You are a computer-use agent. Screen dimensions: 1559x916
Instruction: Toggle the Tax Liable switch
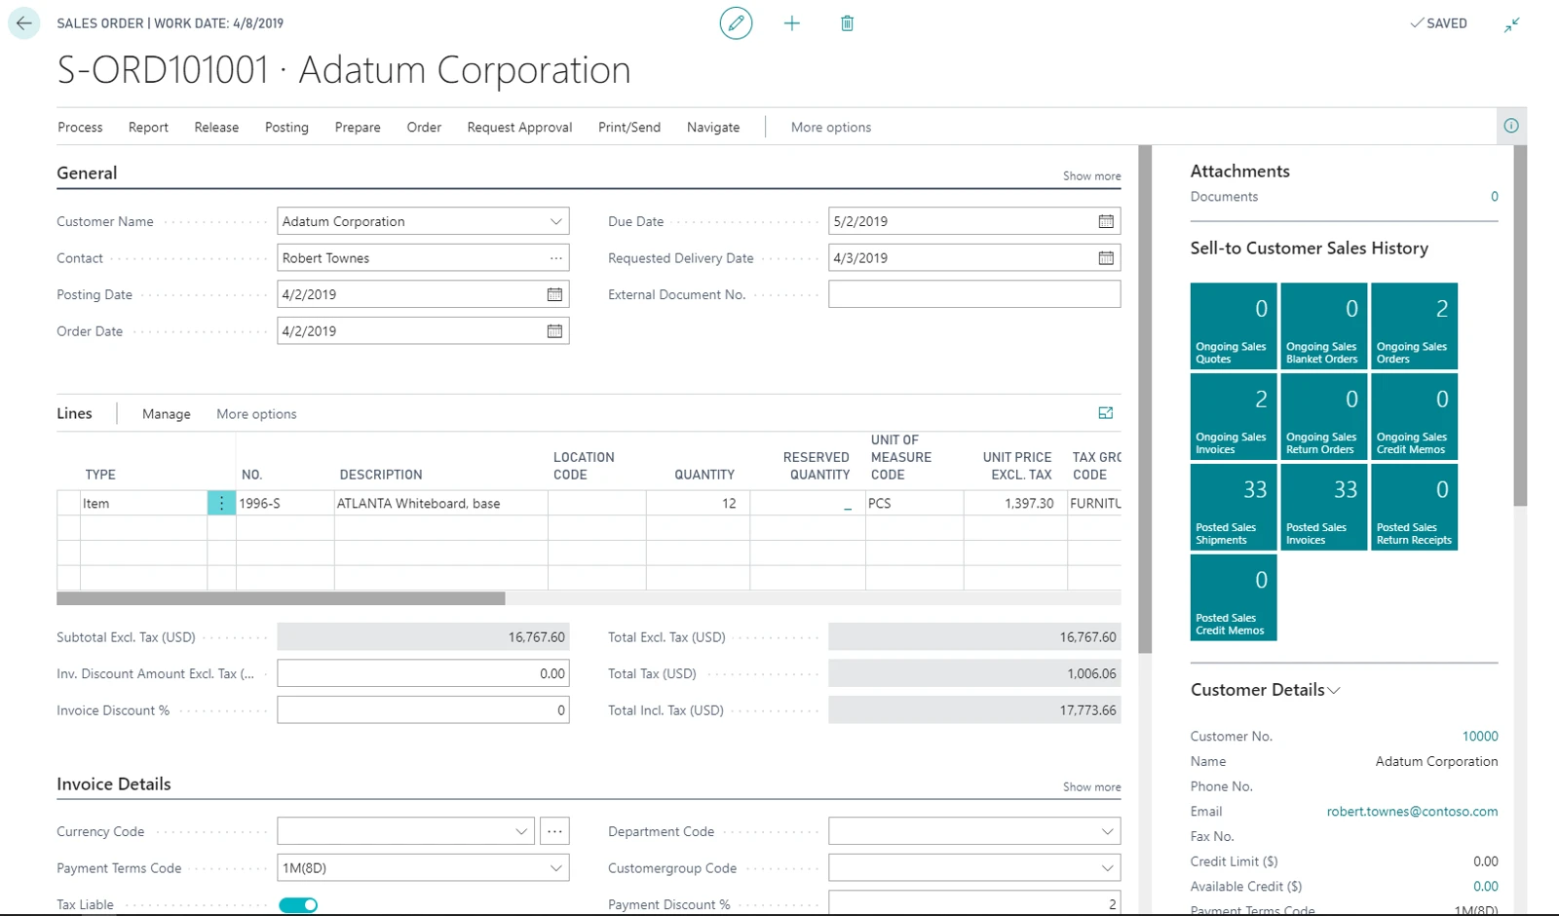coord(298,905)
